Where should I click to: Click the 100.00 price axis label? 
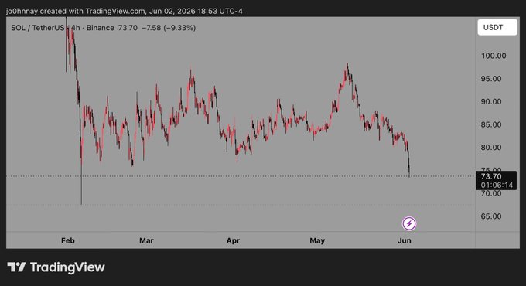494,56
